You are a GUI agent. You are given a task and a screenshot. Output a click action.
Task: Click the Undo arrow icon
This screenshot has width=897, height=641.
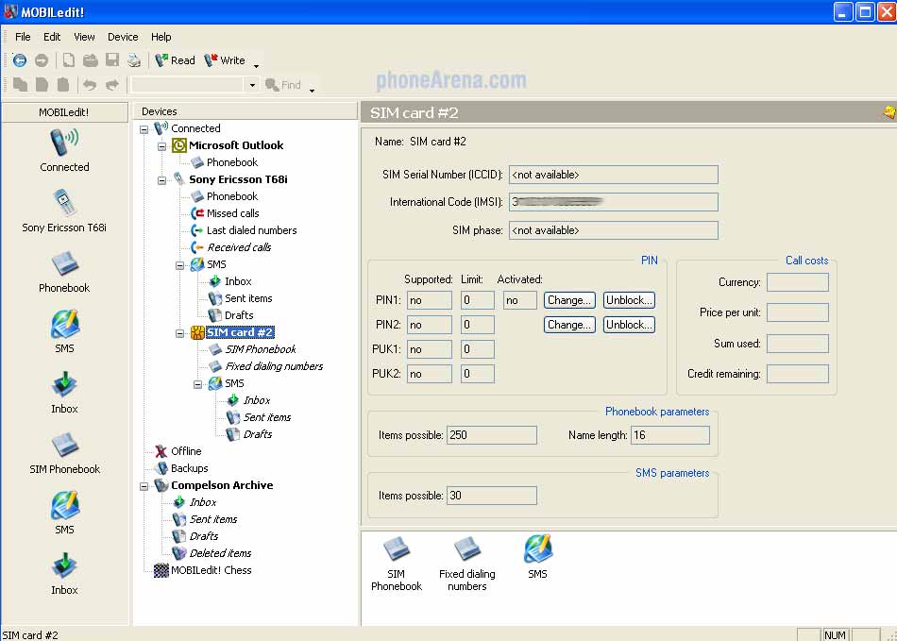[90, 85]
